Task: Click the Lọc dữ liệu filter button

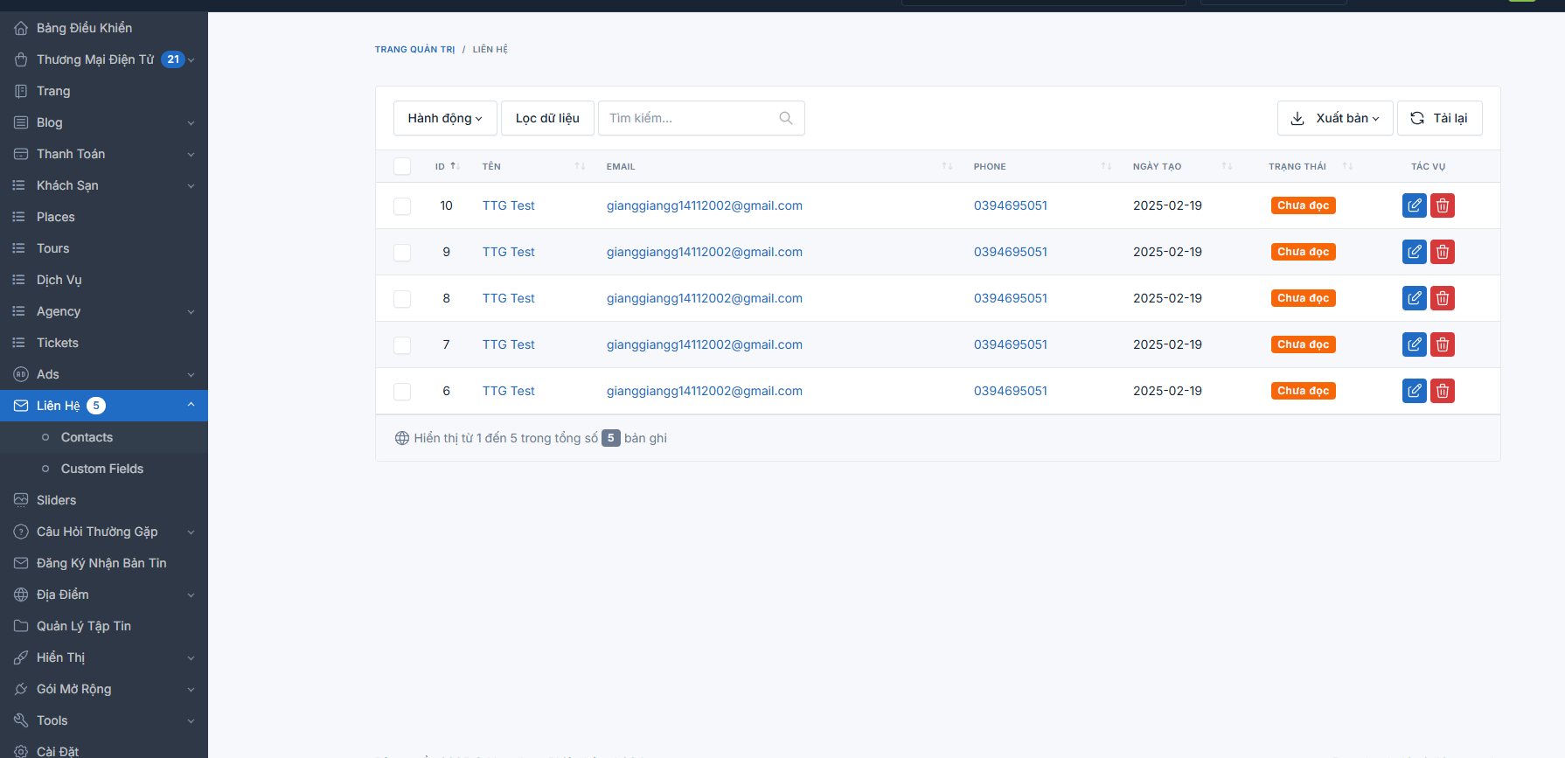Action: (547, 118)
